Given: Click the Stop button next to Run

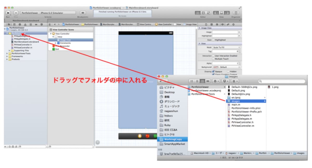Looking at the screenshot, I should (x=16, y=13).
